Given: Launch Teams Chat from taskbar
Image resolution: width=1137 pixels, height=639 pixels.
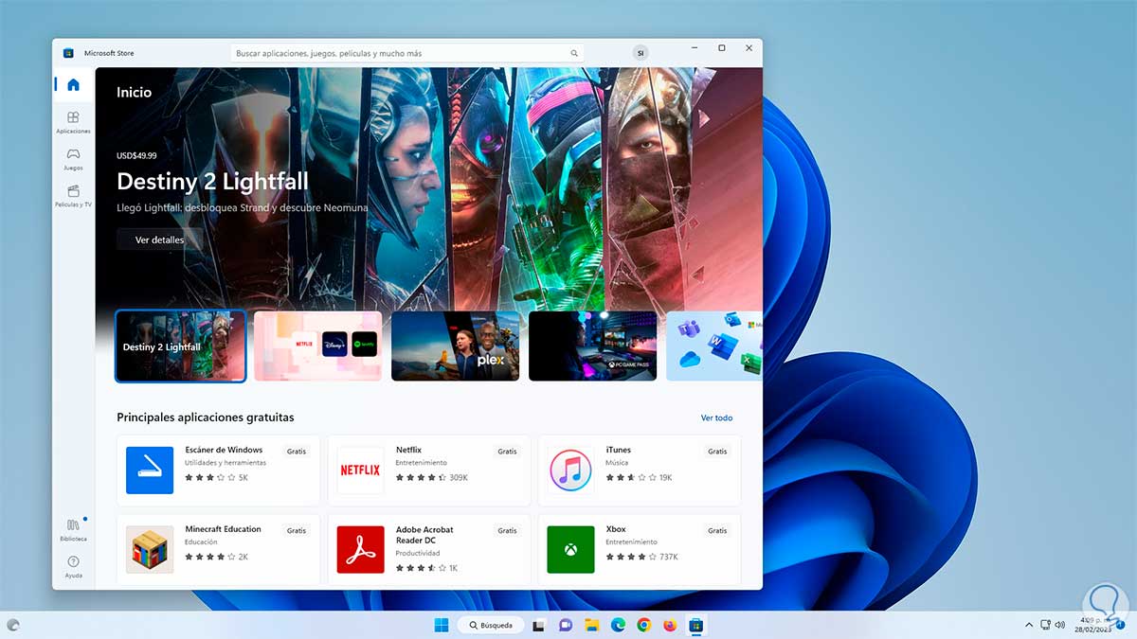Looking at the screenshot, I should [566, 625].
